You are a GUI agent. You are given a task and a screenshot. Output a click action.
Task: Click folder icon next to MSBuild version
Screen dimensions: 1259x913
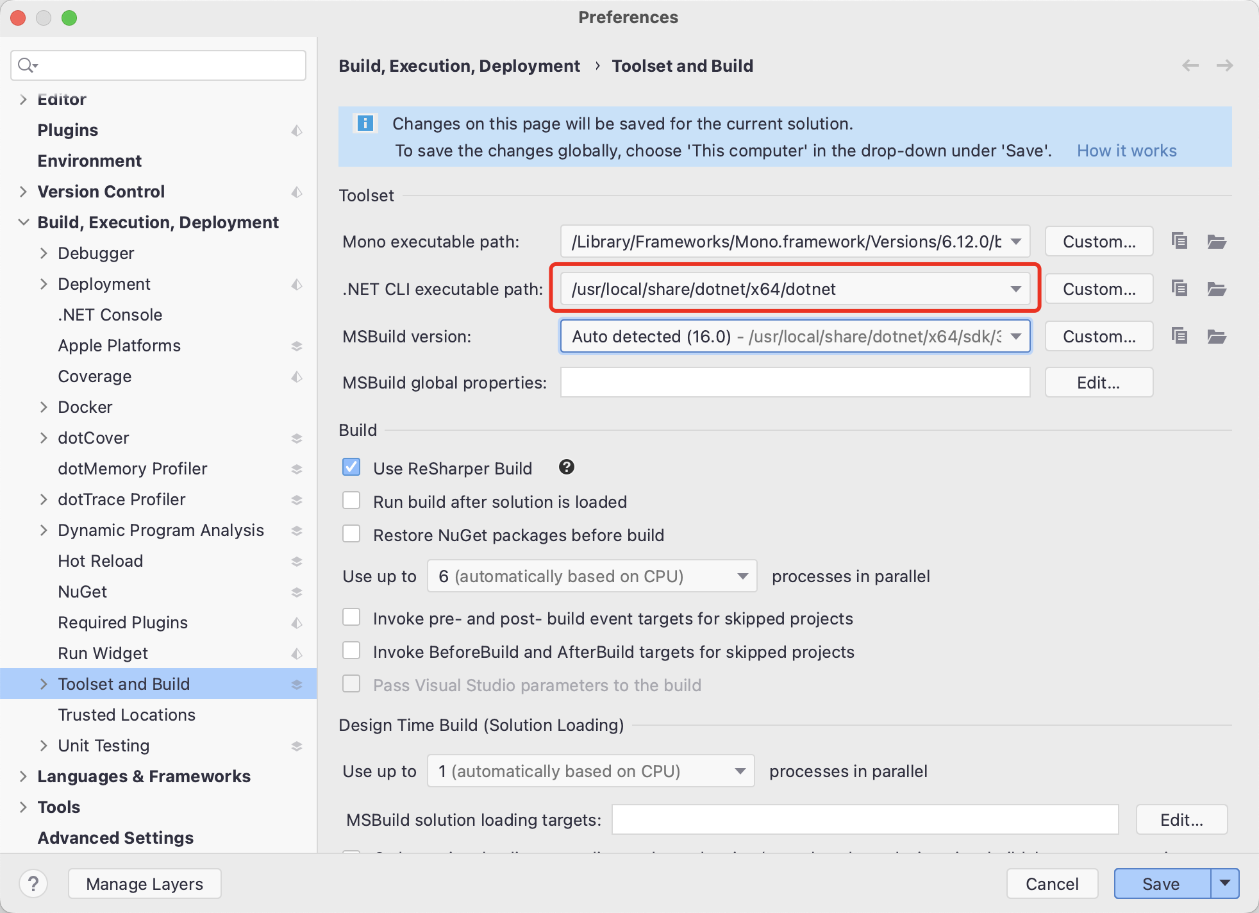(1216, 337)
